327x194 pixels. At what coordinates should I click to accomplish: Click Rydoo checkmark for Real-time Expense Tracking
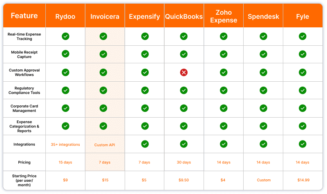click(x=65, y=36)
